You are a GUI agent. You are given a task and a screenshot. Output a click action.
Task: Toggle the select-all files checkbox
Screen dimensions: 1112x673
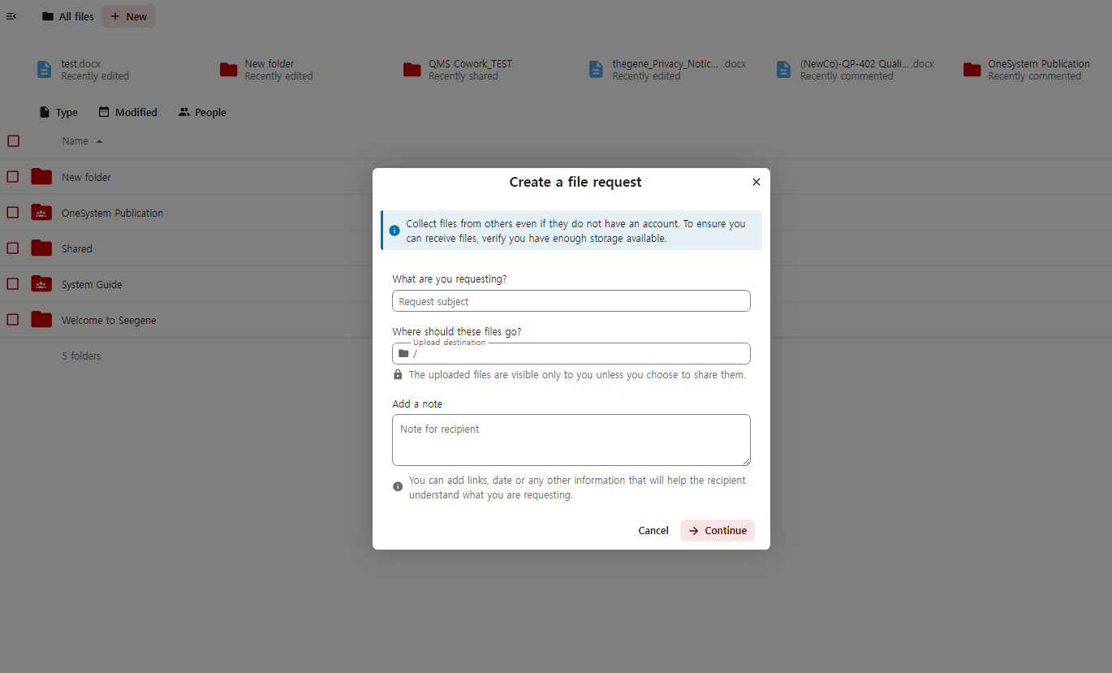click(13, 141)
